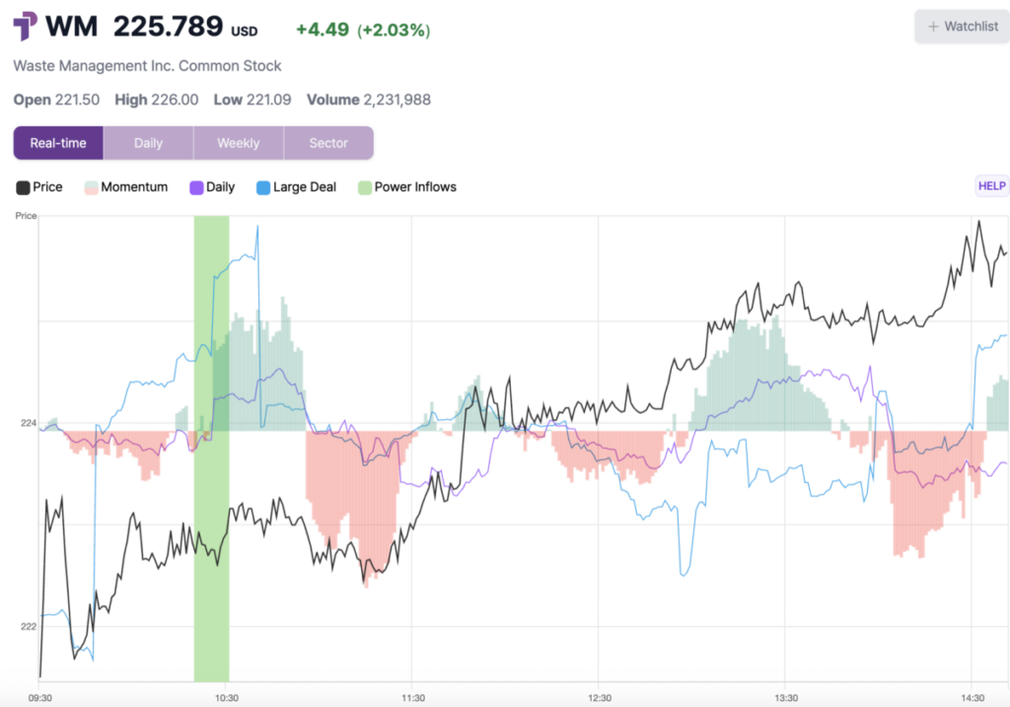Toggle the black Price legend swatch
1010x707 pixels.
[23, 186]
